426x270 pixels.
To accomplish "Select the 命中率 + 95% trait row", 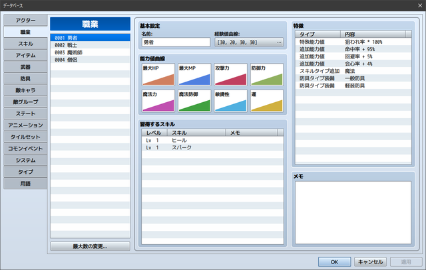I will pyautogui.click(x=353, y=49).
